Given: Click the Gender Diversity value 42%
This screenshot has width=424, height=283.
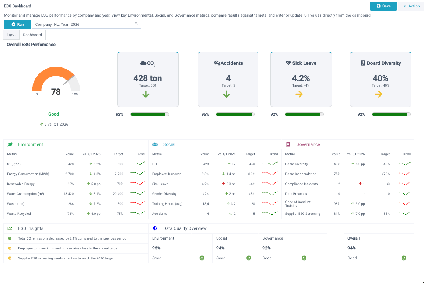Looking at the screenshot, I should [x=206, y=194].
